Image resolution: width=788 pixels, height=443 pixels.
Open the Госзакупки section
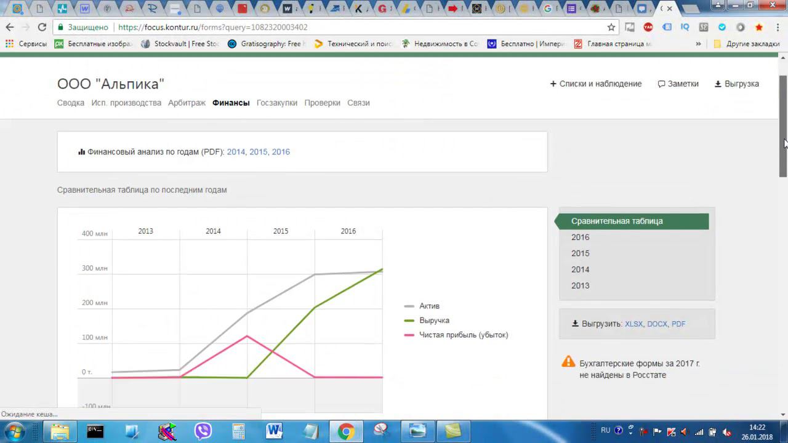pyautogui.click(x=277, y=103)
